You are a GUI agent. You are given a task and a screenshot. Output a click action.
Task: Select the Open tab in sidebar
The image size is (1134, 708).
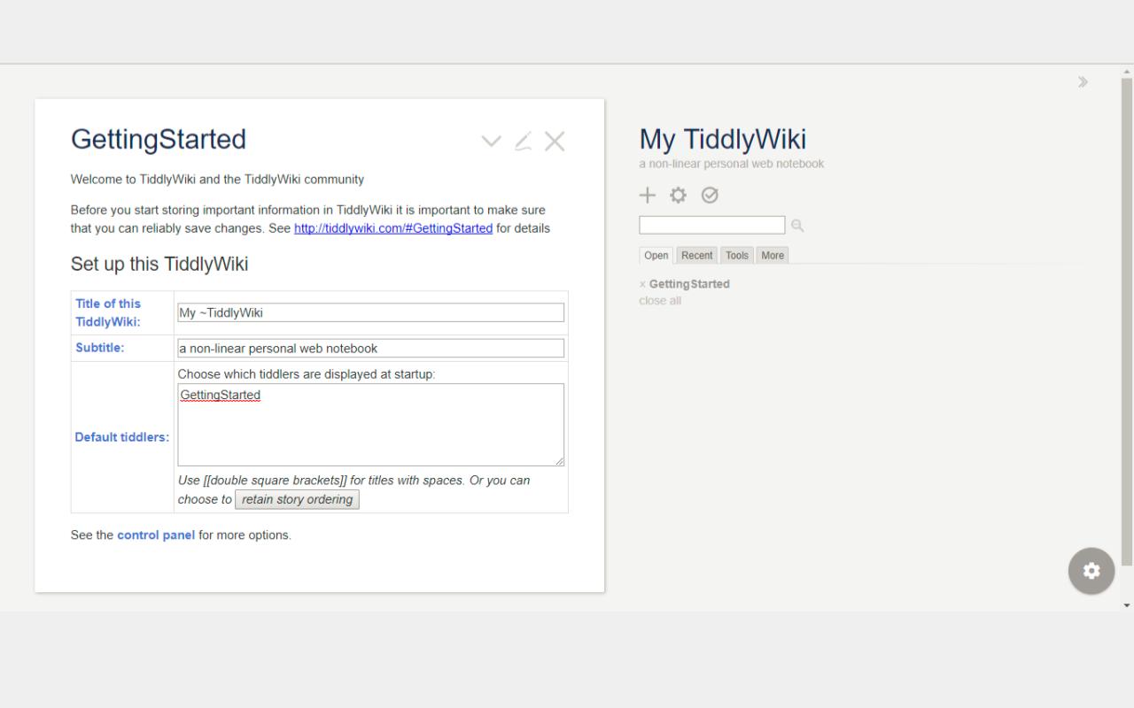coord(656,256)
